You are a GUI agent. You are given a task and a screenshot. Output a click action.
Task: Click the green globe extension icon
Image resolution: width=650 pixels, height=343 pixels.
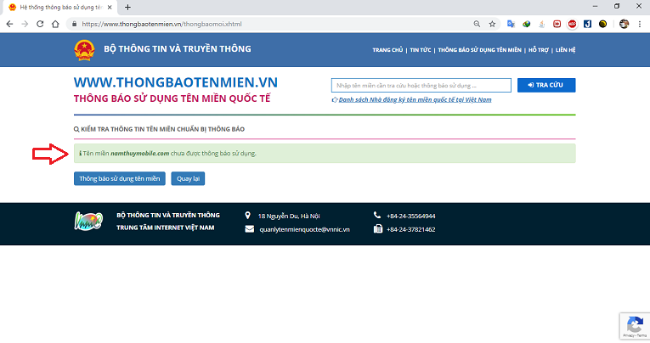[x=527, y=24]
